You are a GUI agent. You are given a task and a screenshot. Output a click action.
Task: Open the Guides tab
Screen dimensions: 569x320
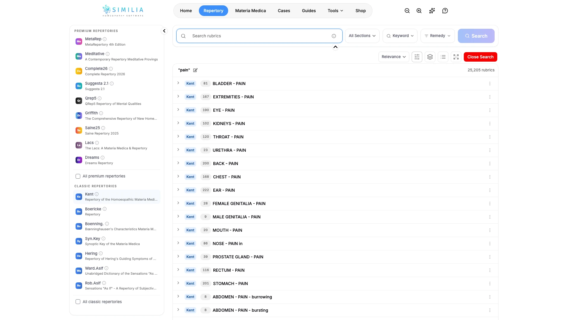tap(309, 11)
